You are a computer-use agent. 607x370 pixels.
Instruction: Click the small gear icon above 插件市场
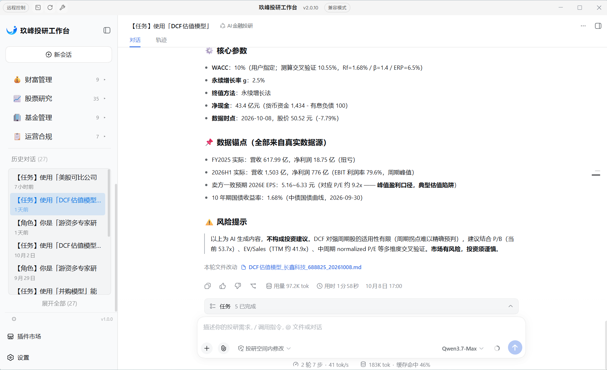coord(14,319)
